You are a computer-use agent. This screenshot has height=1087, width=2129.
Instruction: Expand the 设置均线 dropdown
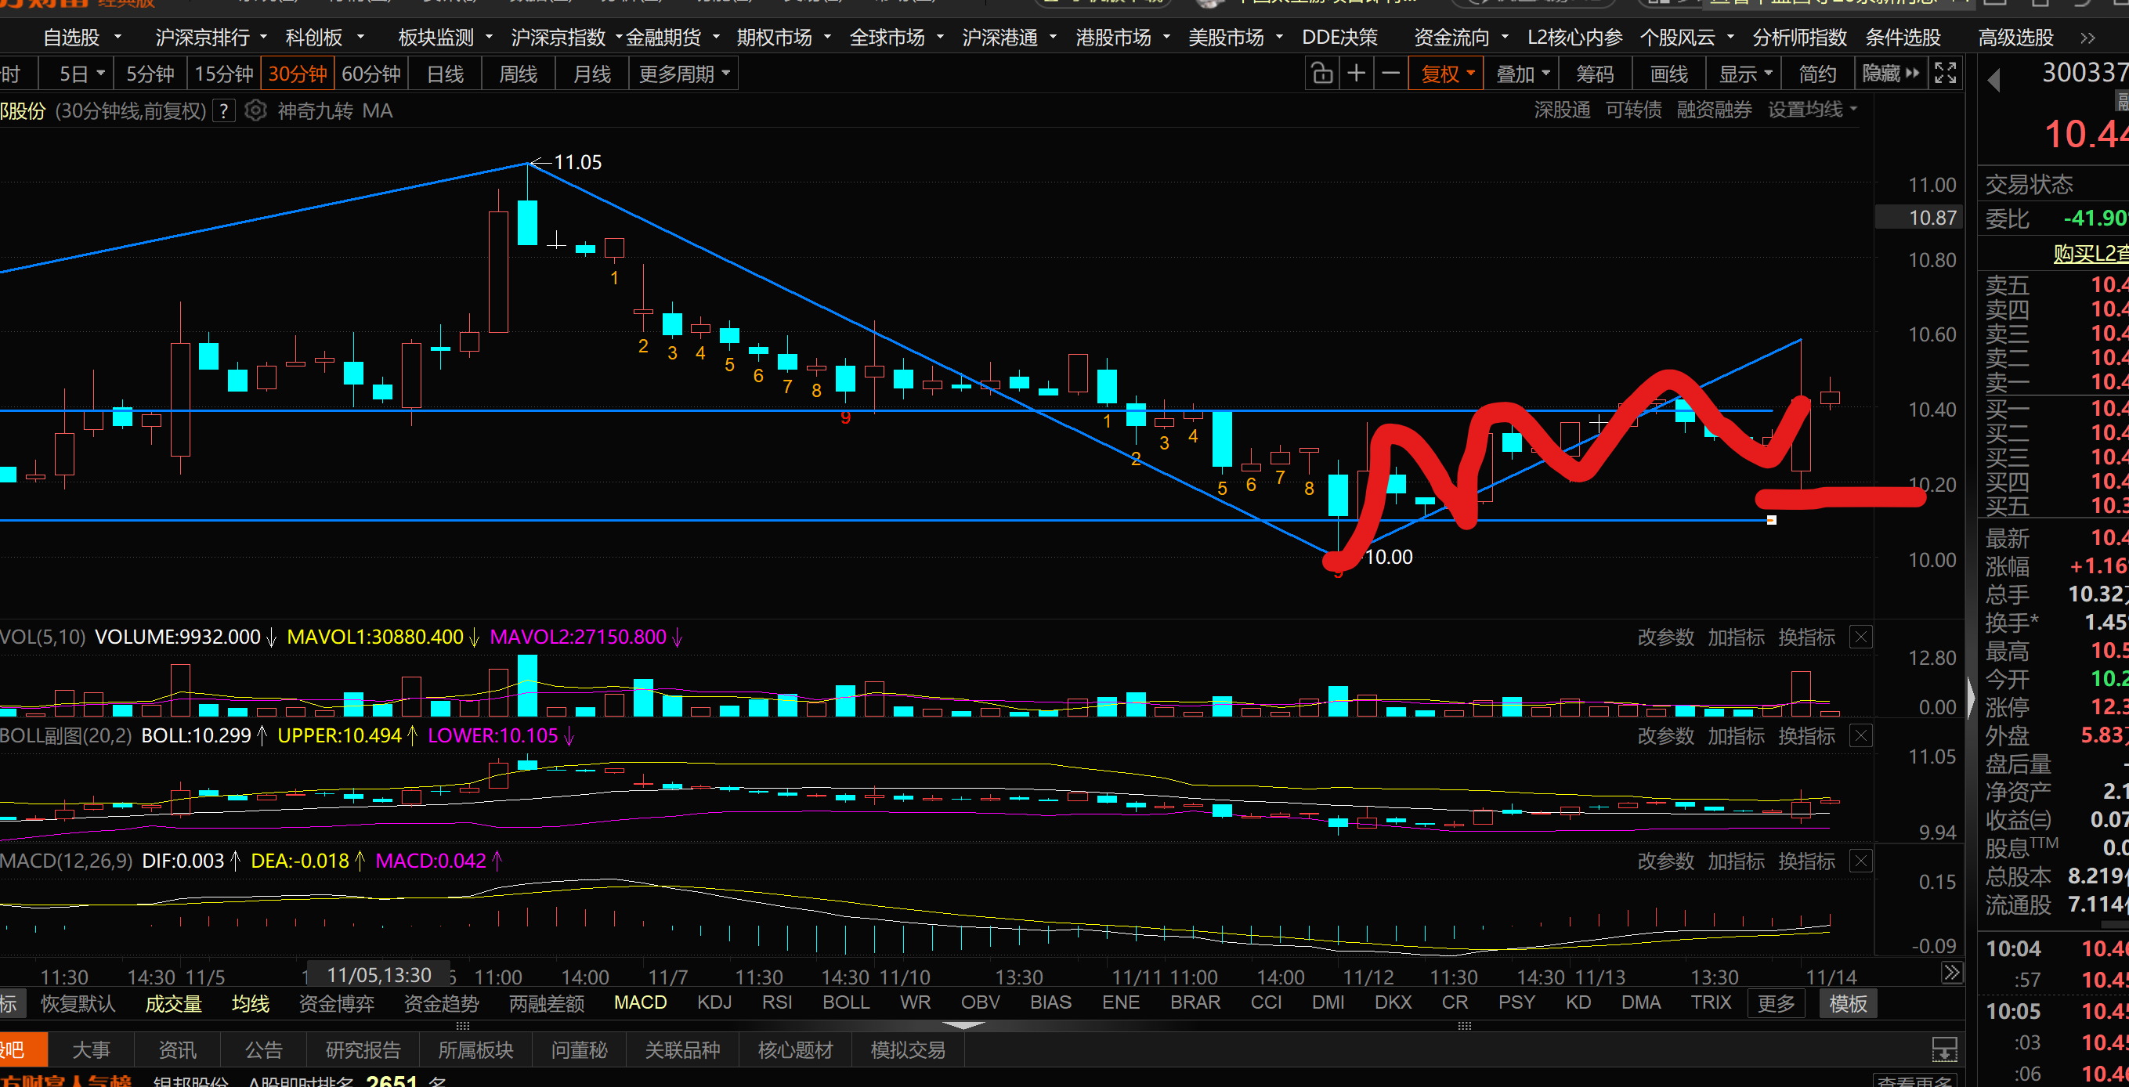1812,110
